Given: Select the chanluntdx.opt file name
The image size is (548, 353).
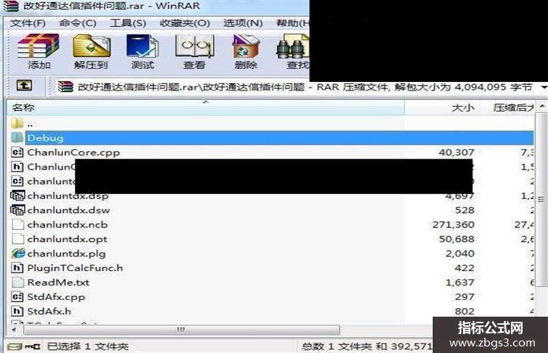Looking at the screenshot, I should point(67,239).
